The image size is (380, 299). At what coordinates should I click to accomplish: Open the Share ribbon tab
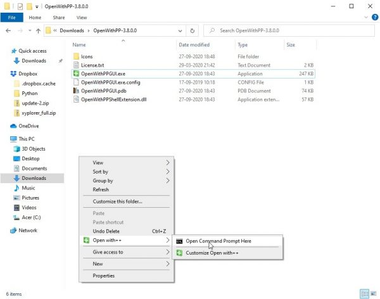tap(59, 18)
